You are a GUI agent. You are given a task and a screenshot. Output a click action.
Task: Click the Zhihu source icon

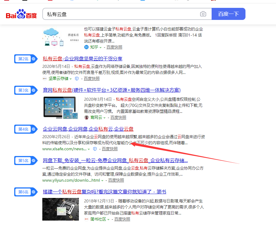click(x=86, y=47)
